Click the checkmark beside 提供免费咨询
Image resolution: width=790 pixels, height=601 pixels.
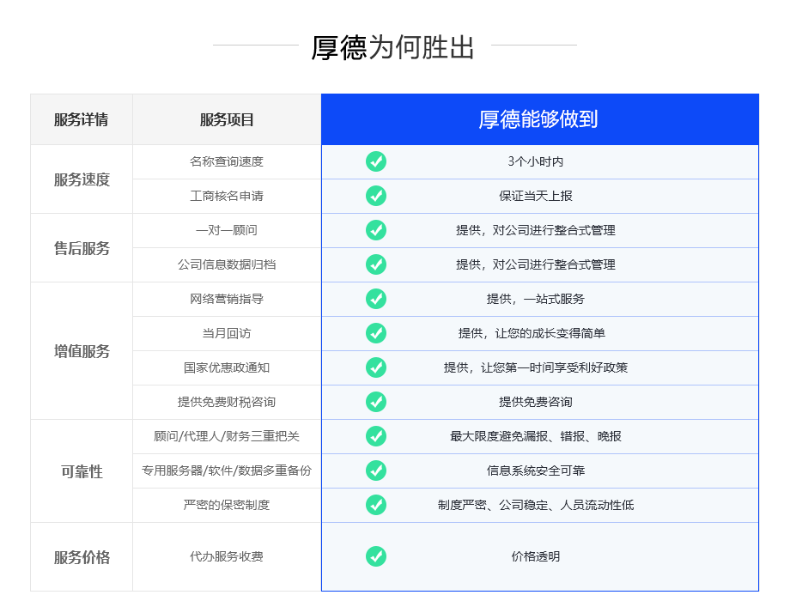(x=376, y=402)
